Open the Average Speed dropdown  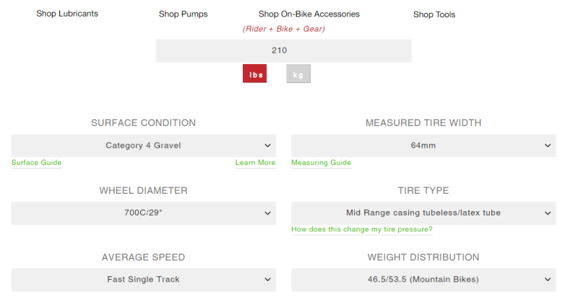coord(143,280)
